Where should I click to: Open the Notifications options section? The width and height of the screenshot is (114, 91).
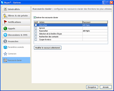[16, 22]
